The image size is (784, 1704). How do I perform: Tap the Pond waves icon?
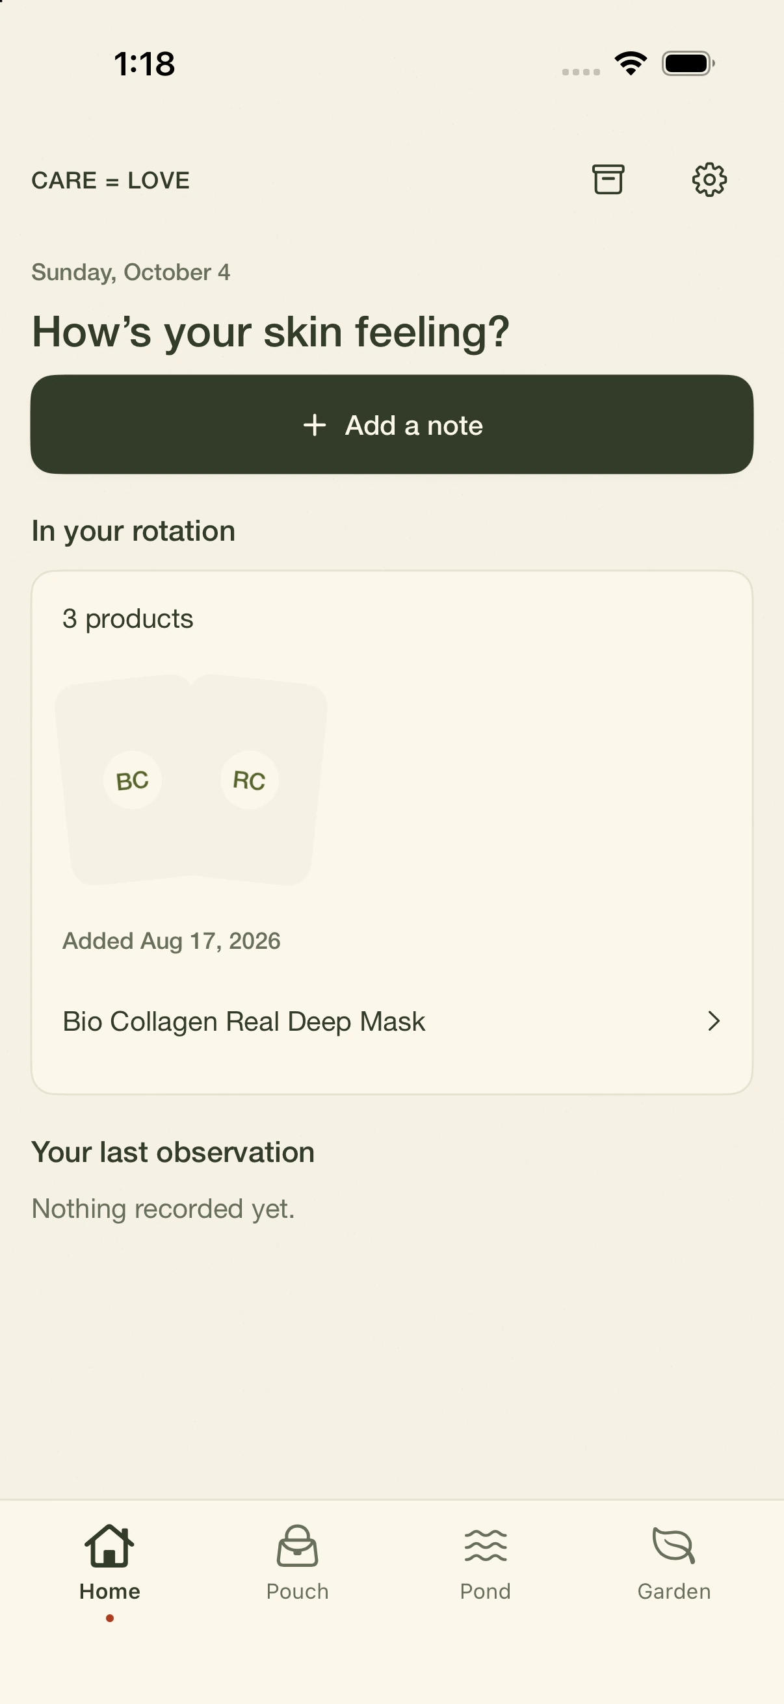point(486,1546)
